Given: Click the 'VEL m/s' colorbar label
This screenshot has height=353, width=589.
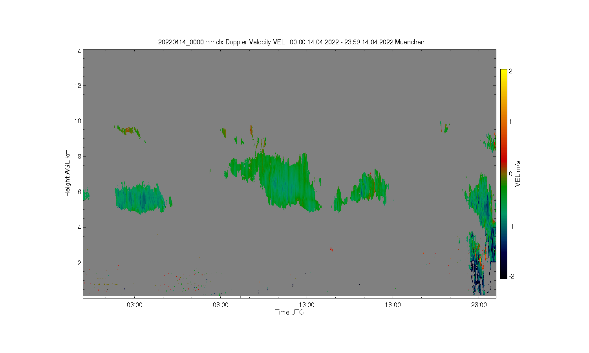Looking at the screenshot, I should [518, 174].
